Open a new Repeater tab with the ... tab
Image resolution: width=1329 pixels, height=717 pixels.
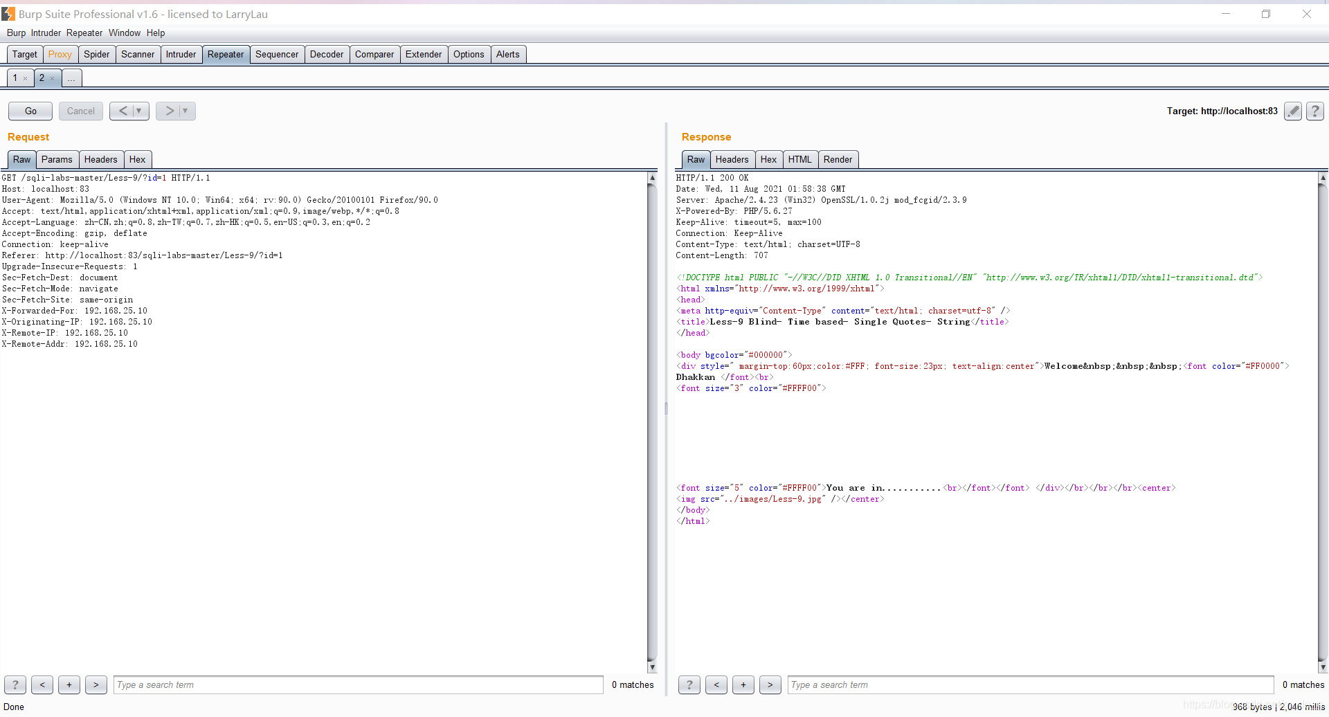(x=72, y=78)
